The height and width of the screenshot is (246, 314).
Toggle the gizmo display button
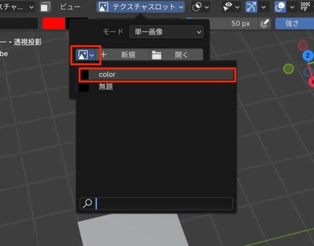[x=251, y=7]
